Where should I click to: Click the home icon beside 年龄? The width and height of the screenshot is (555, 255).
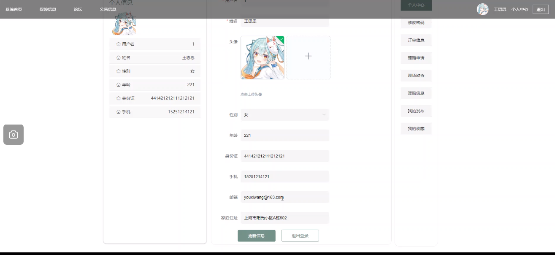coord(119,84)
